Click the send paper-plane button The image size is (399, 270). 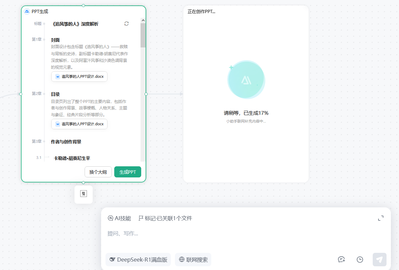point(379,260)
